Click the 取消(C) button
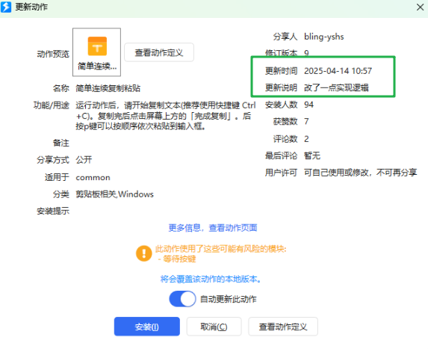Image resolution: width=428 pixels, height=349 pixels. [x=214, y=327]
